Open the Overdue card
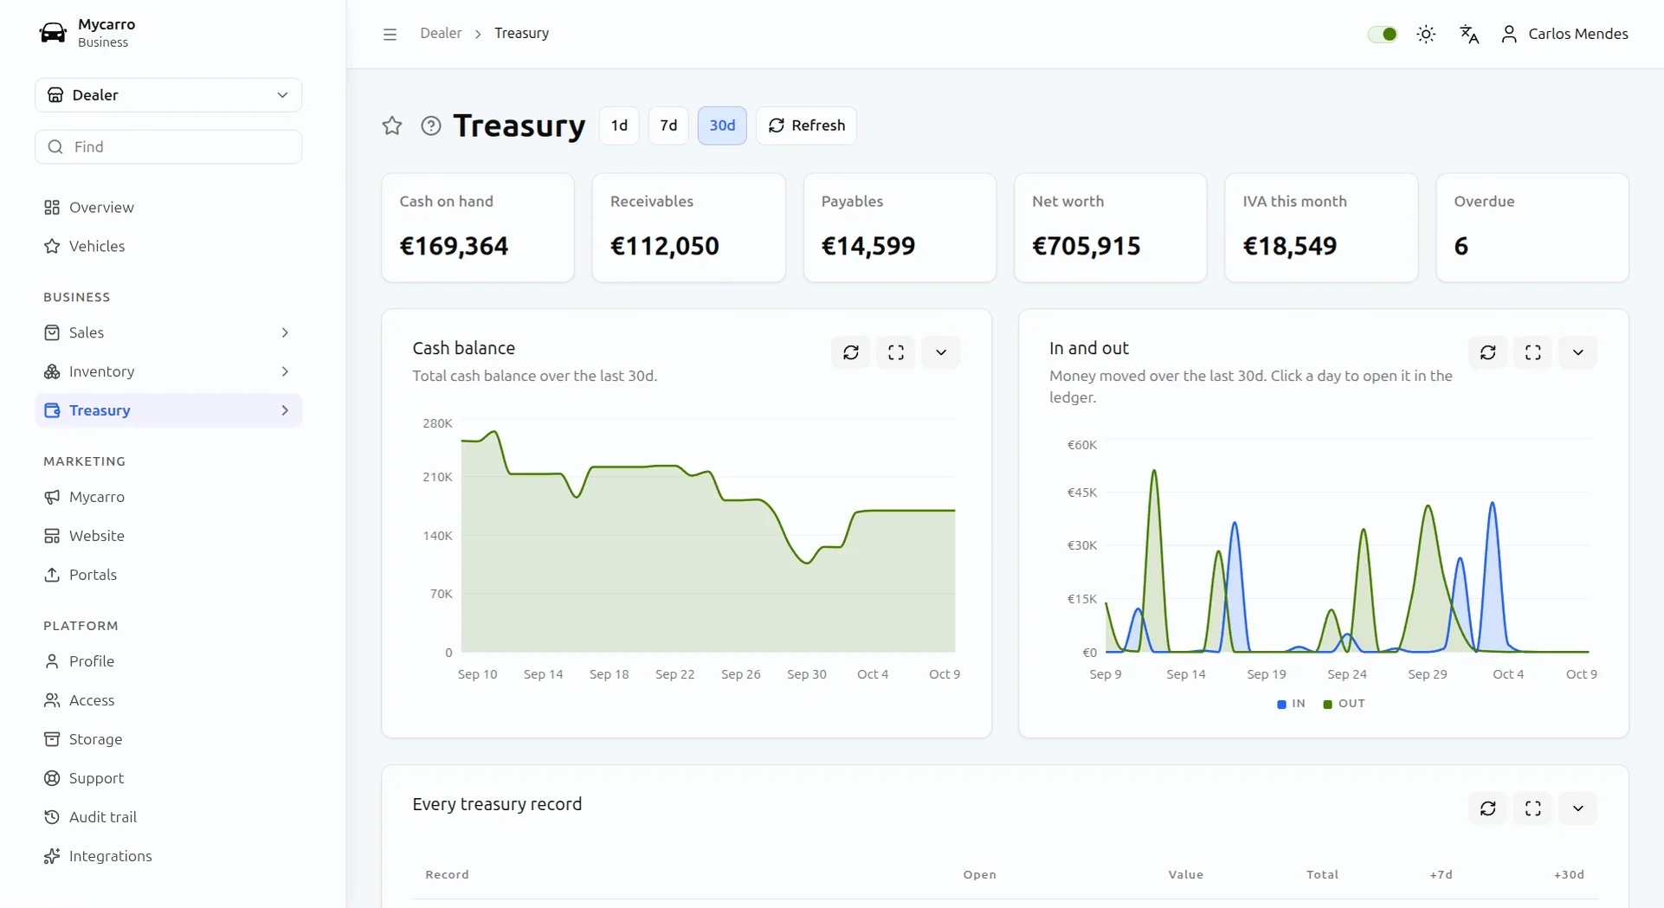The image size is (1664, 908). pos(1532,228)
